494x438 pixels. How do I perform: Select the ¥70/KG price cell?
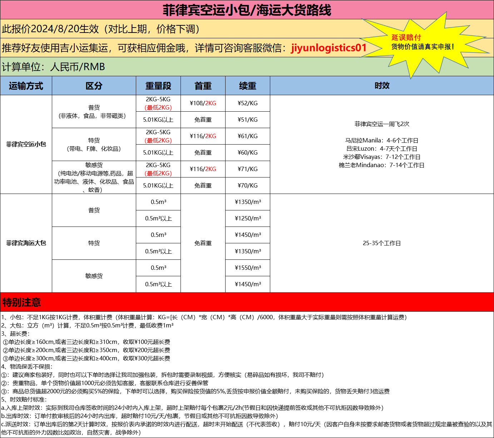tap(248, 185)
